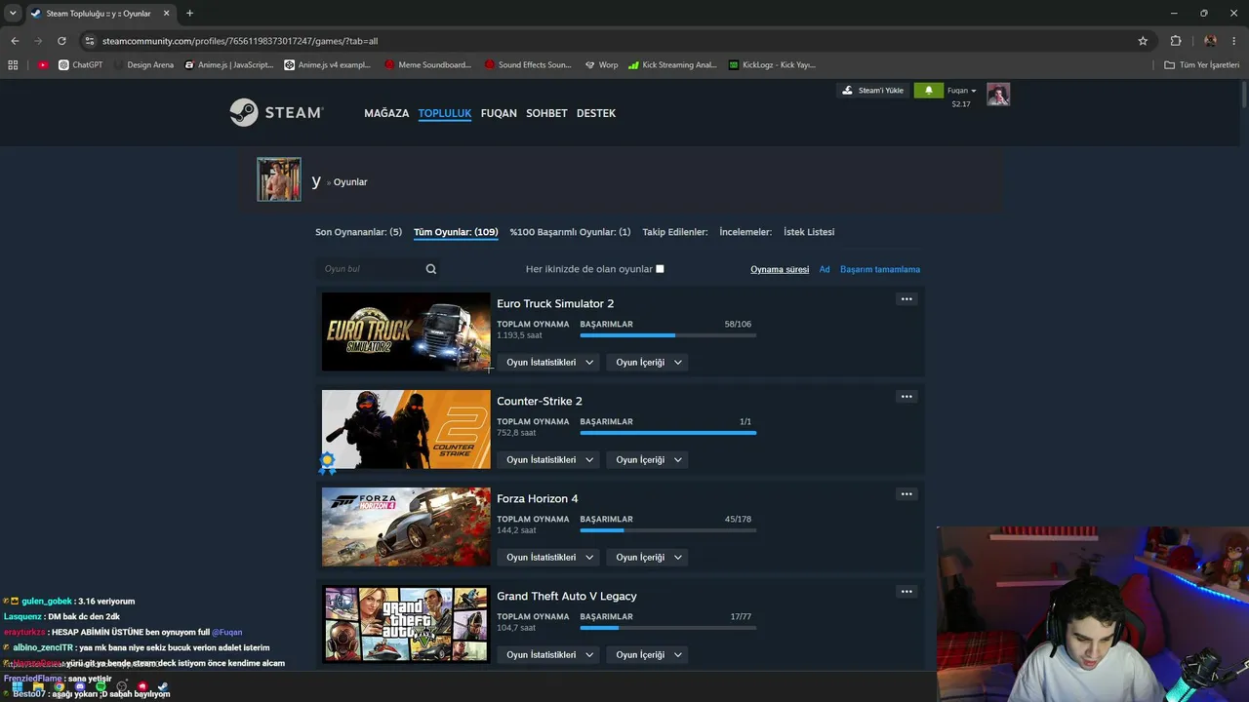Select the Tüm Oyunlar tab
This screenshot has height=702, width=1249.
coord(456,232)
